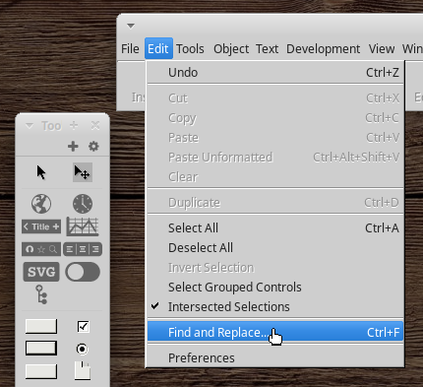Select the edit pointer with move cross

coord(83,172)
